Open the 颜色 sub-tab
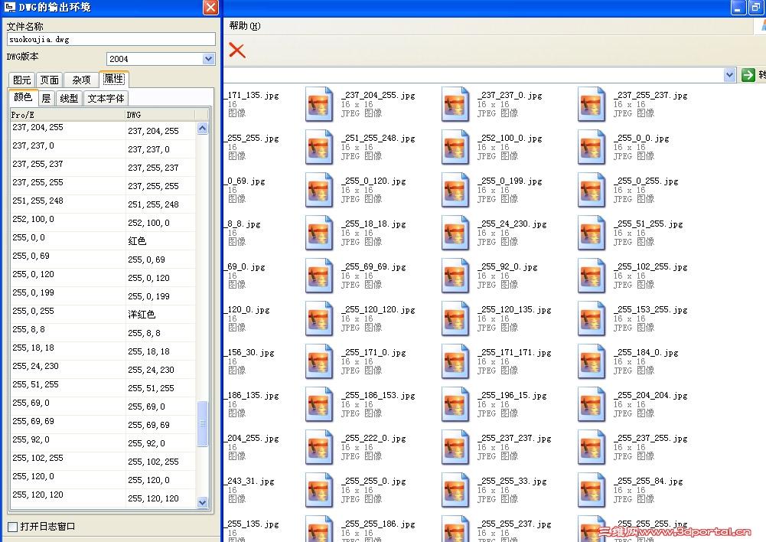This screenshot has width=766, height=542. [23, 97]
